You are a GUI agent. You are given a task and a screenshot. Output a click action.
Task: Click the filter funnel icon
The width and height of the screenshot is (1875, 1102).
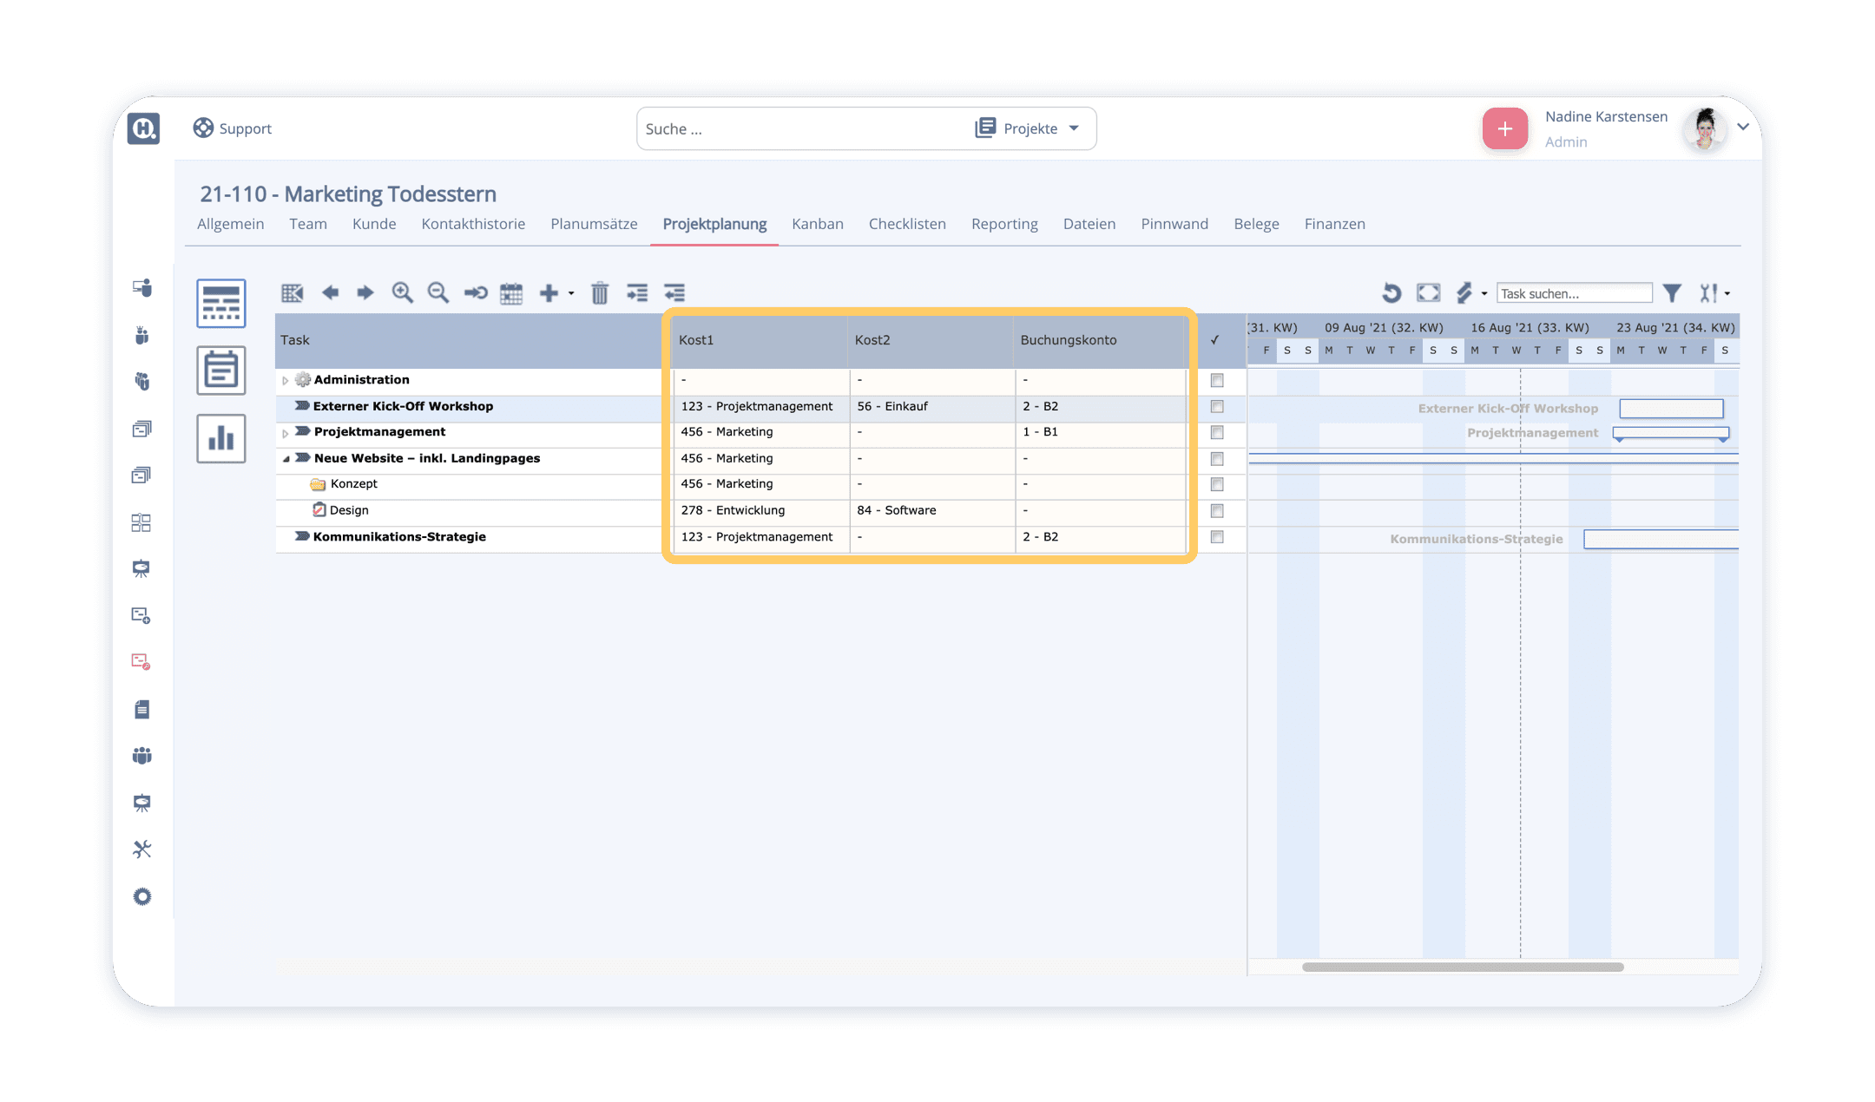(1672, 293)
